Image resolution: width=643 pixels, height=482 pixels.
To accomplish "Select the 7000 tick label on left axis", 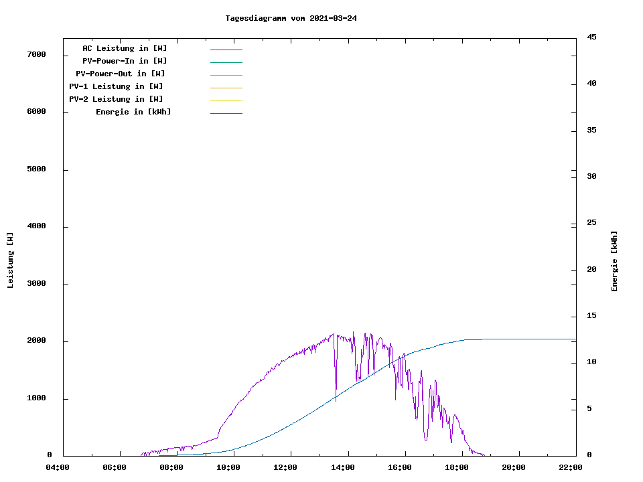I will [x=36, y=54].
